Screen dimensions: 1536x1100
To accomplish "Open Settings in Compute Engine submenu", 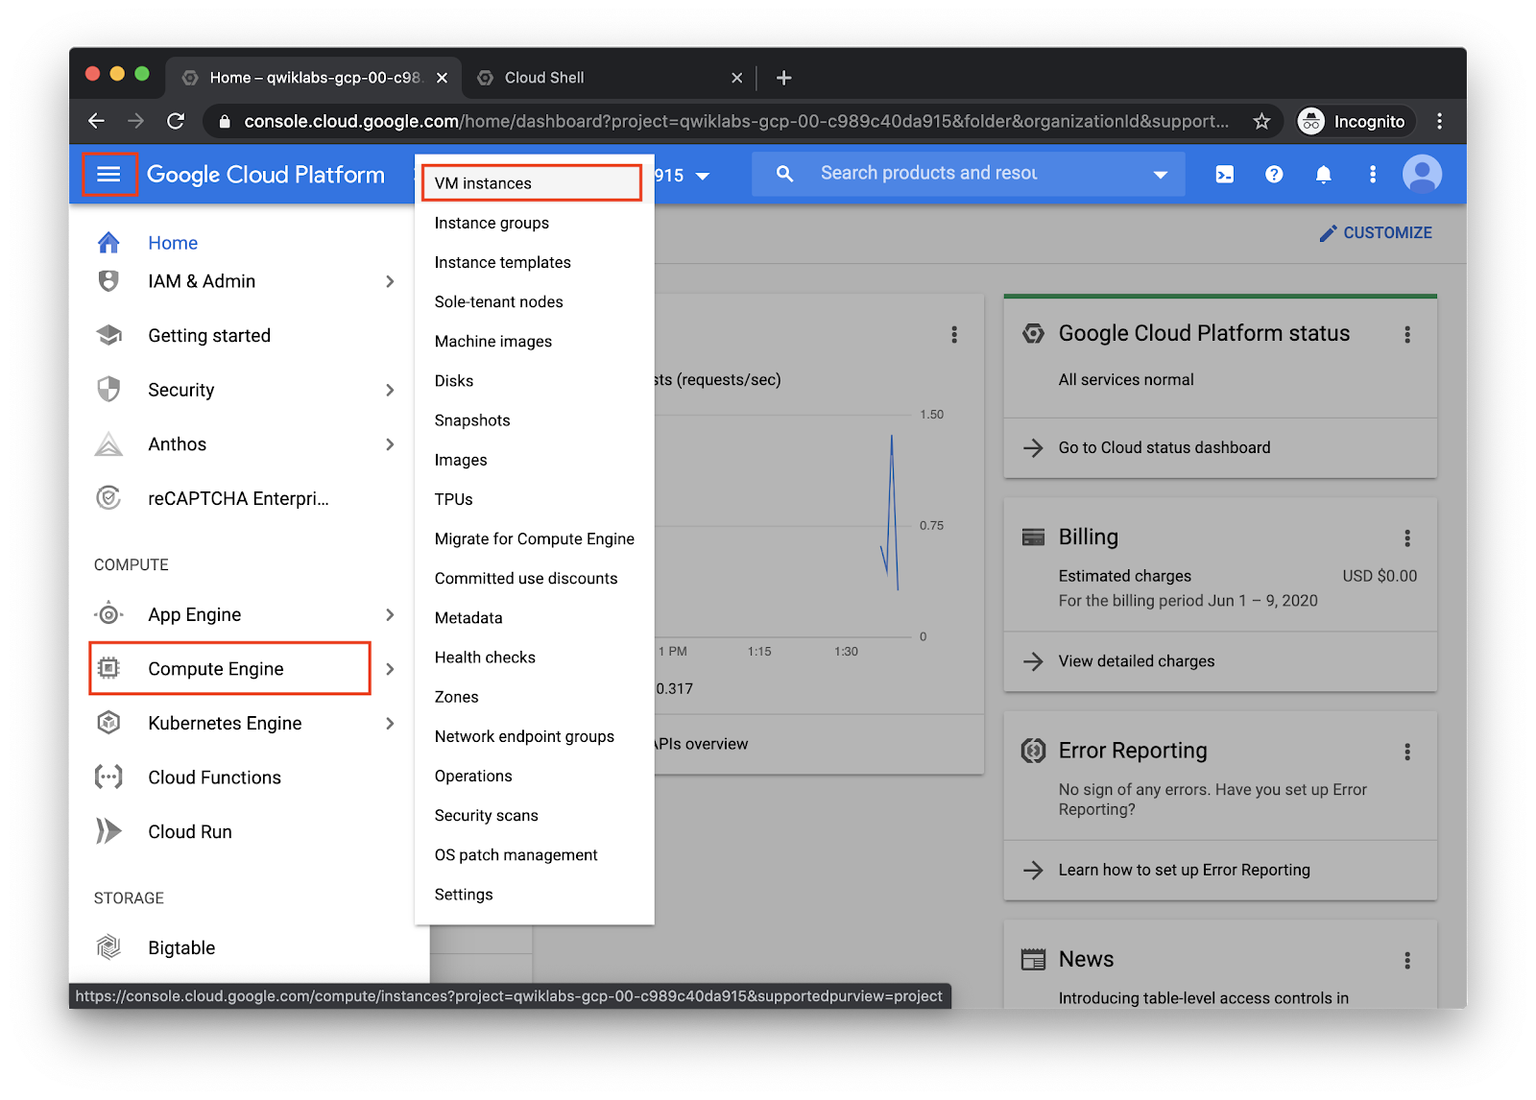I will (x=464, y=894).
